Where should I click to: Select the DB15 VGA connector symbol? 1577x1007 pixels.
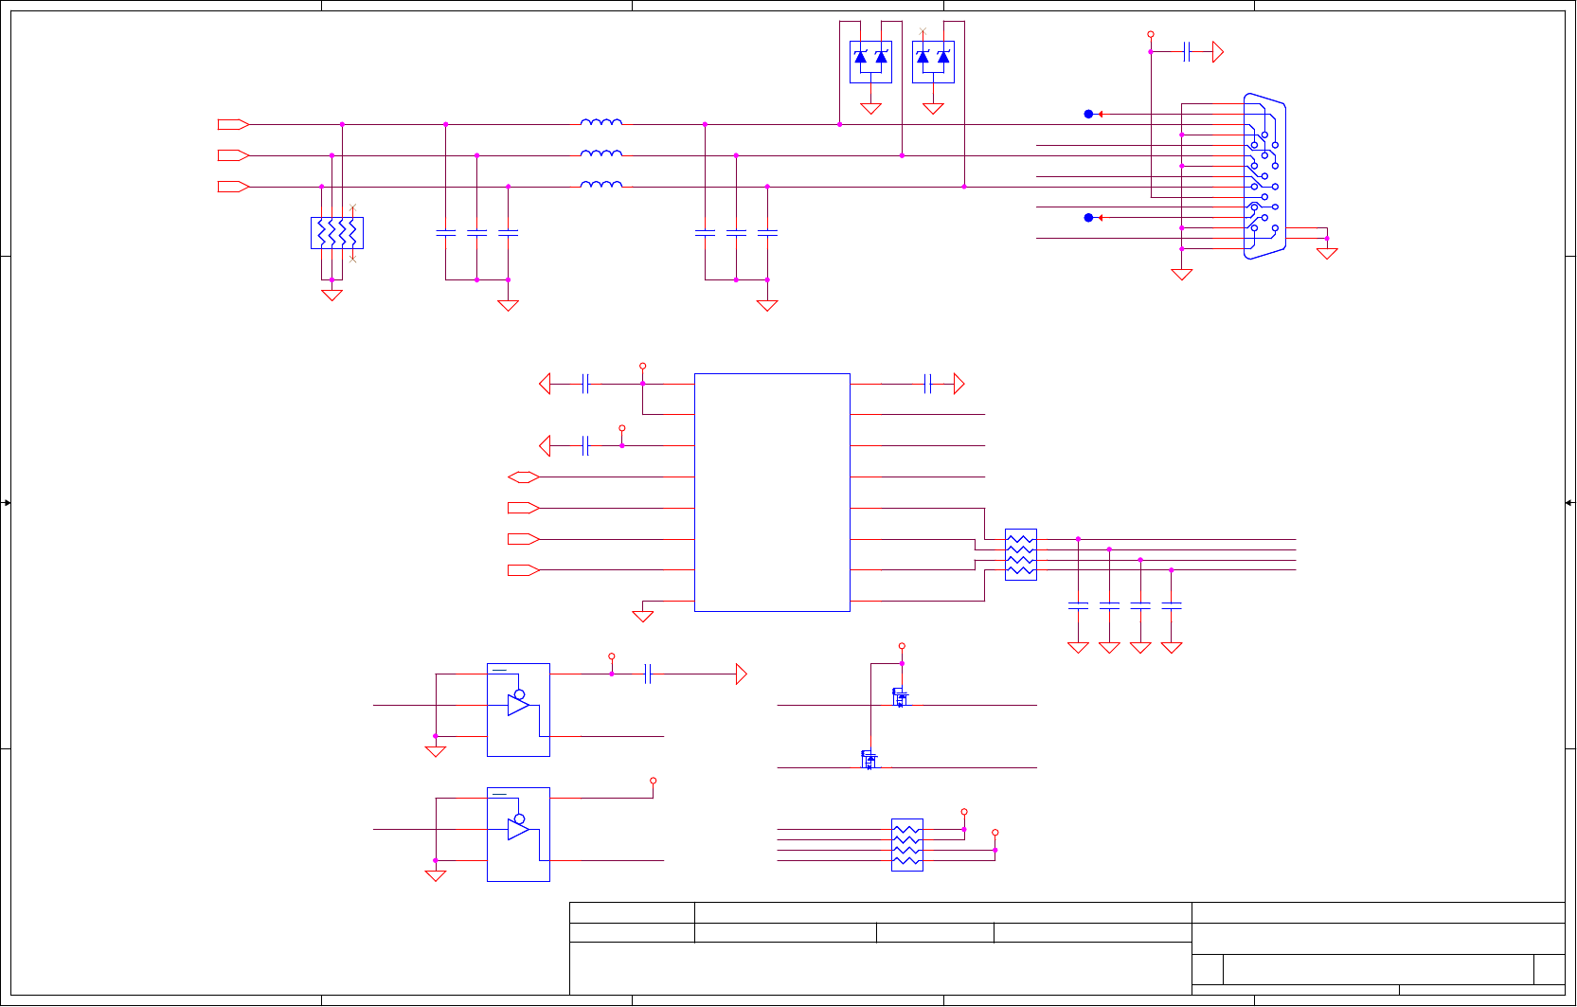coord(1265,176)
